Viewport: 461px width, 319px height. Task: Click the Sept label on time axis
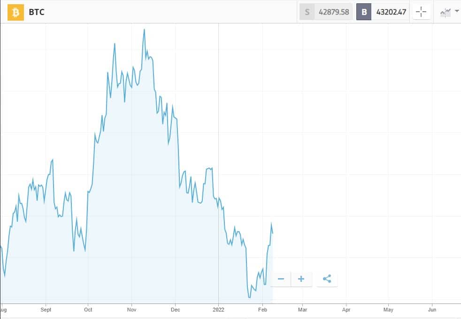(x=46, y=310)
